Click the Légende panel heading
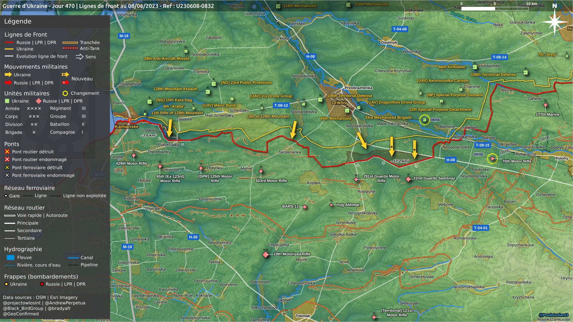This screenshot has width=573, height=322. (x=18, y=21)
